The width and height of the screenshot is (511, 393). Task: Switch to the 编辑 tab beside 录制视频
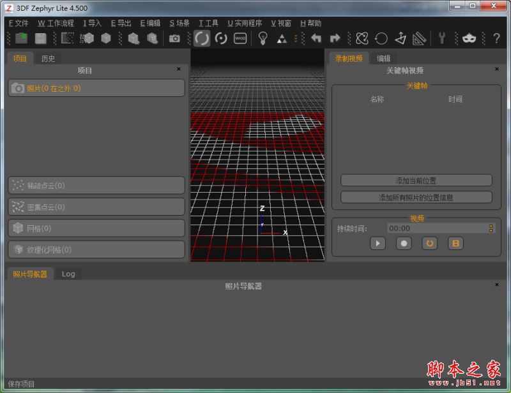click(x=384, y=58)
